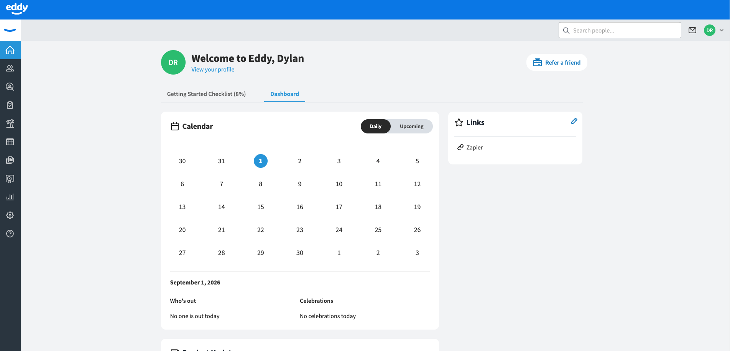
Task: Click the DR avatar in top bar
Action: point(710,30)
